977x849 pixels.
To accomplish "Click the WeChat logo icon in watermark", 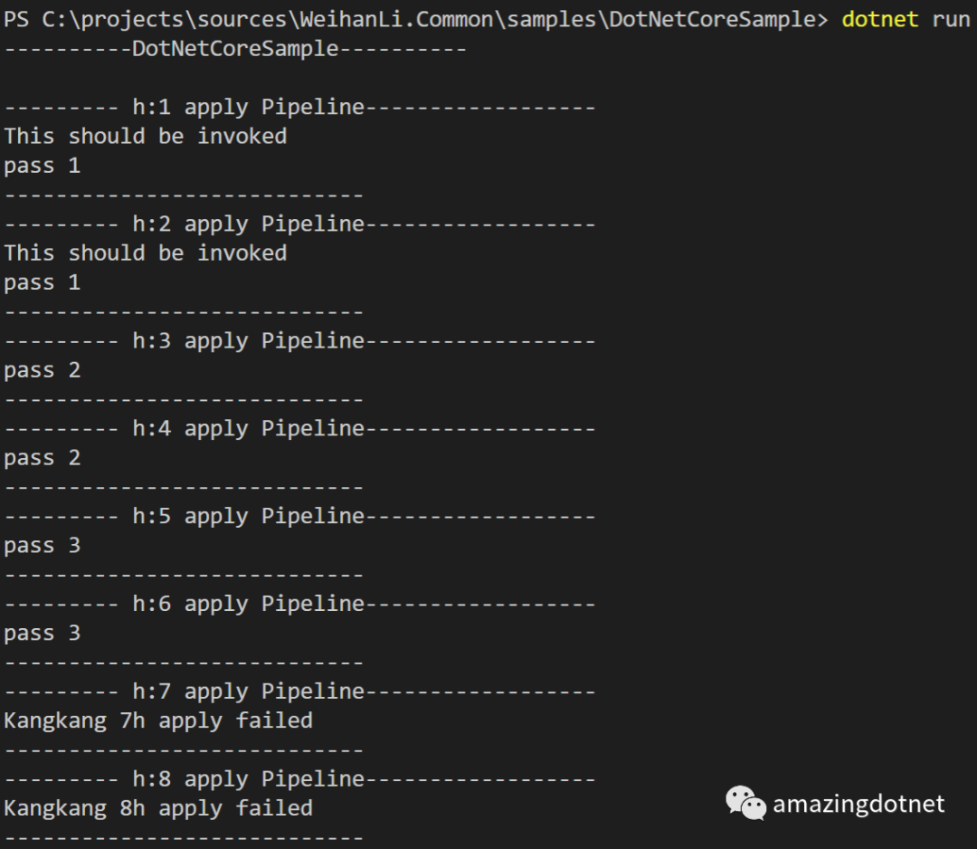I will 745,803.
